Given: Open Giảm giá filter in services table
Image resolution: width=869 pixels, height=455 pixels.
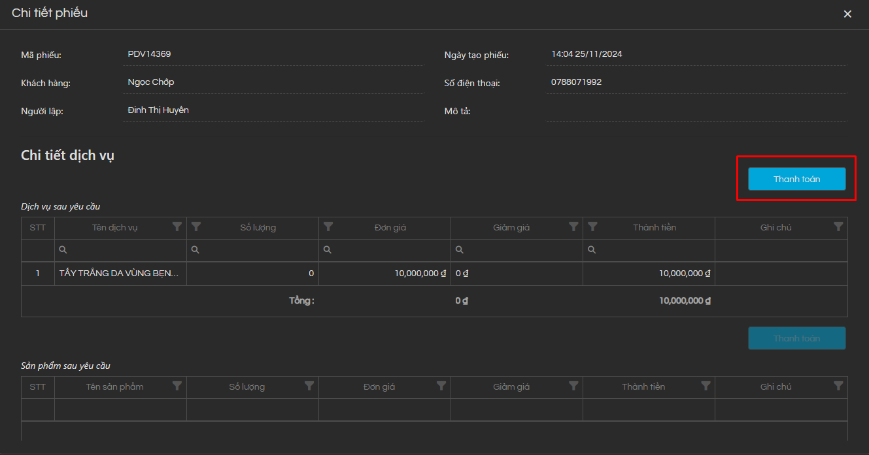Looking at the screenshot, I should (x=573, y=227).
